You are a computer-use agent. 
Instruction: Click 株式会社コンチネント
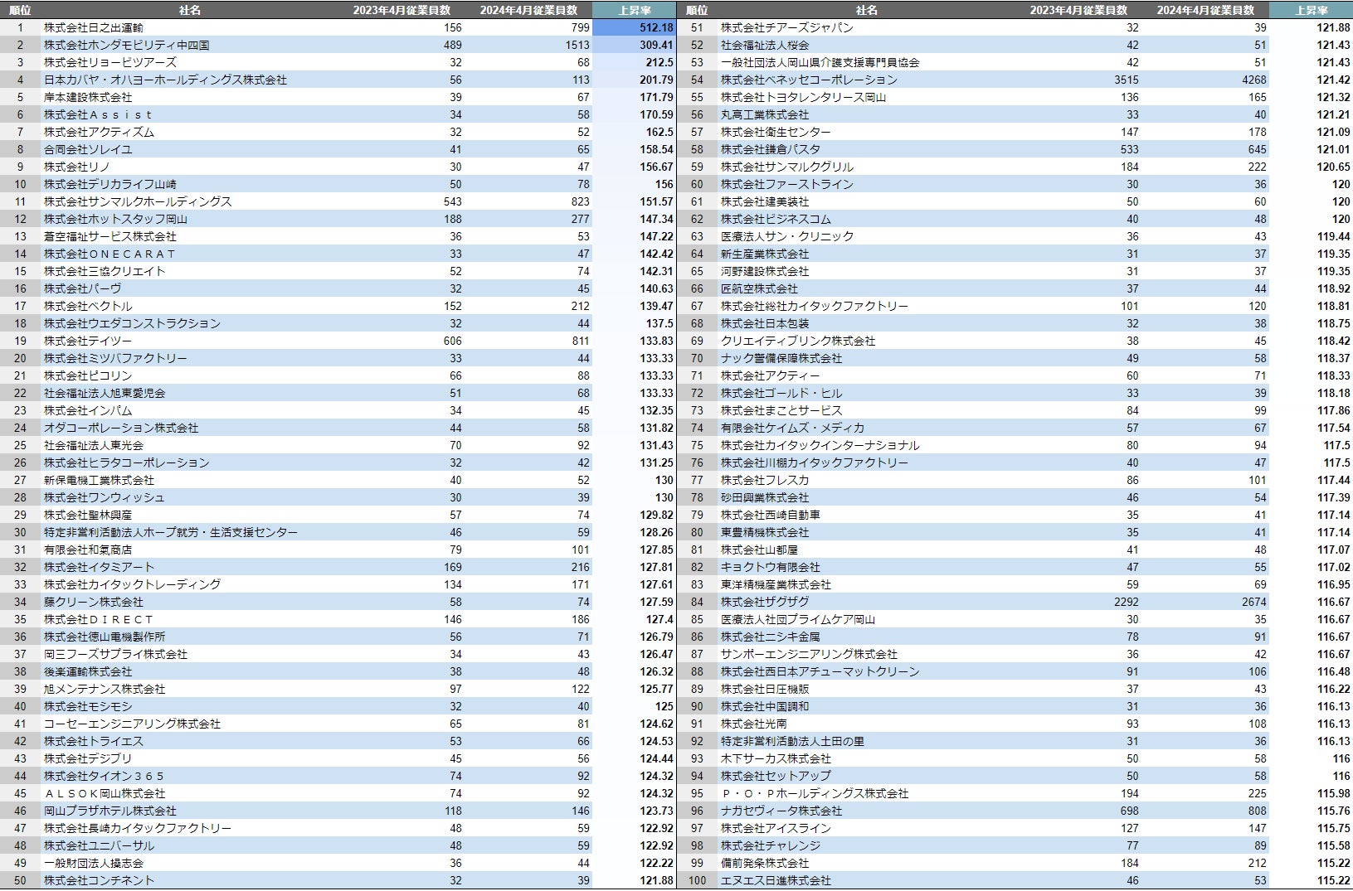point(99,880)
